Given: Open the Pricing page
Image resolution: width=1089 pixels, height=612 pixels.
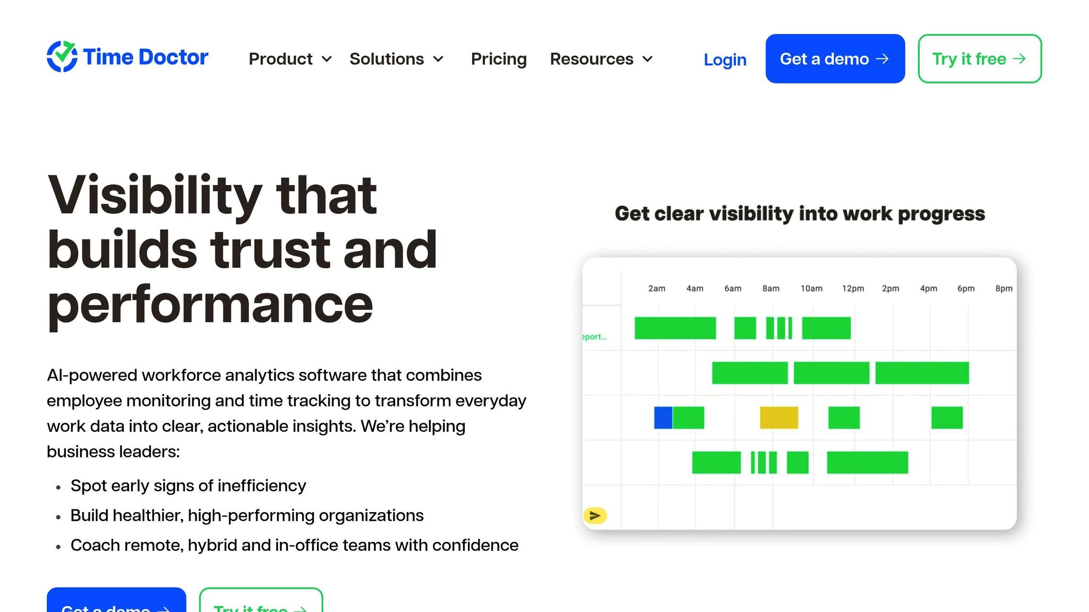Looking at the screenshot, I should pos(499,59).
